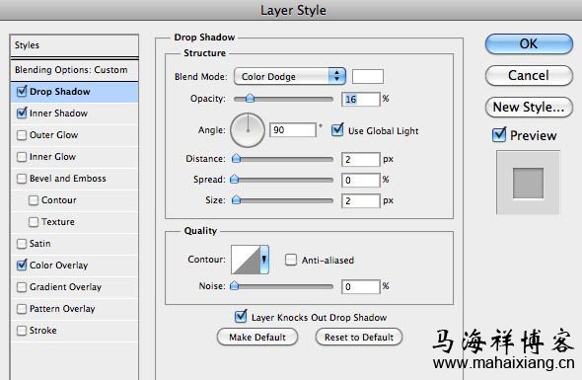Click the Spread slider handle
Viewport: 582px width, 380px height.
235,180
